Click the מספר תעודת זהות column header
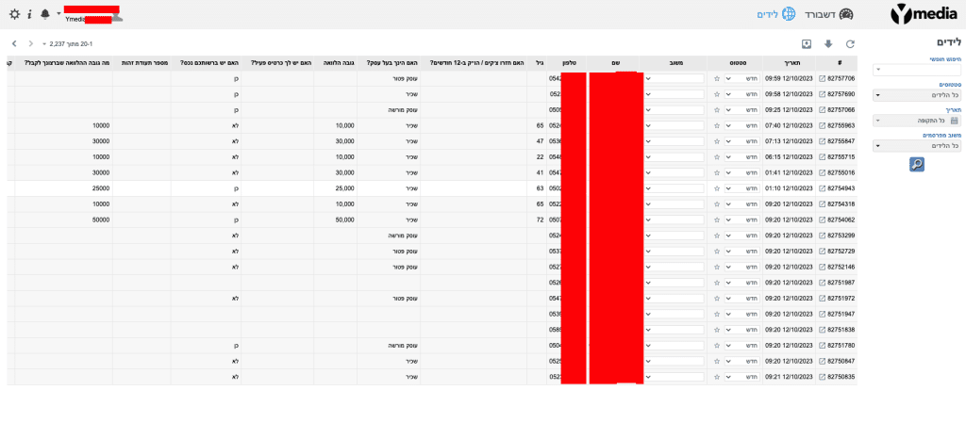The image size is (966, 423). pos(142,63)
